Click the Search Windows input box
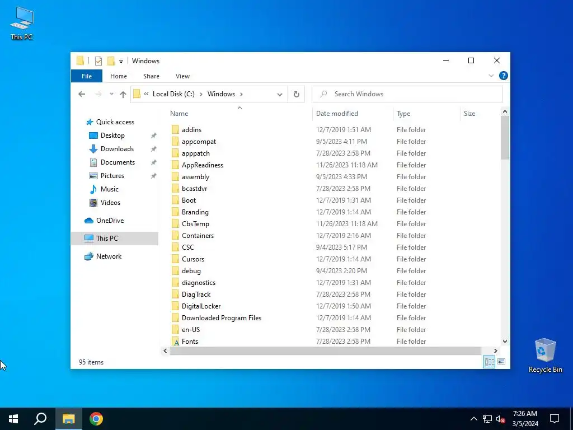The image size is (573, 430). tap(407, 94)
